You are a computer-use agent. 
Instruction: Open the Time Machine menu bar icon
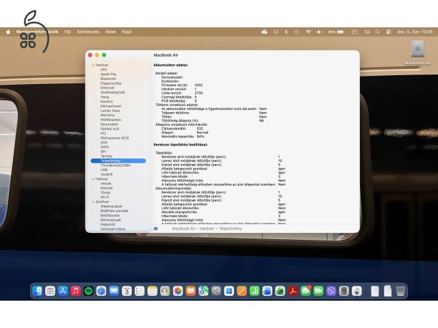[296, 32]
